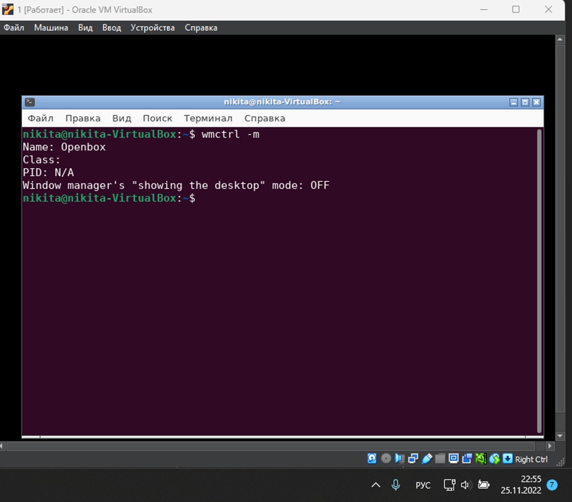Click the green CPU status icon
This screenshot has width=572, height=502.
(x=481, y=458)
